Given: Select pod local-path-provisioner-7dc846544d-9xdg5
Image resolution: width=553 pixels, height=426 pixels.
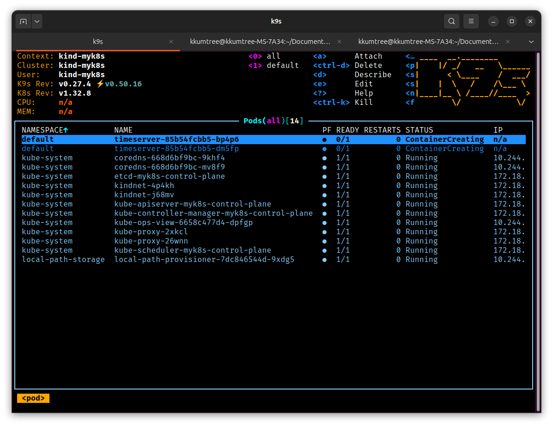Looking at the screenshot, I should tap(273, 260).
